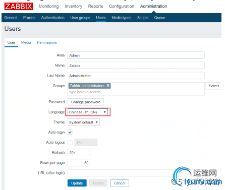Click the Delete button
Viewport: 225px width, 190px height.
[x=98, y=183]
